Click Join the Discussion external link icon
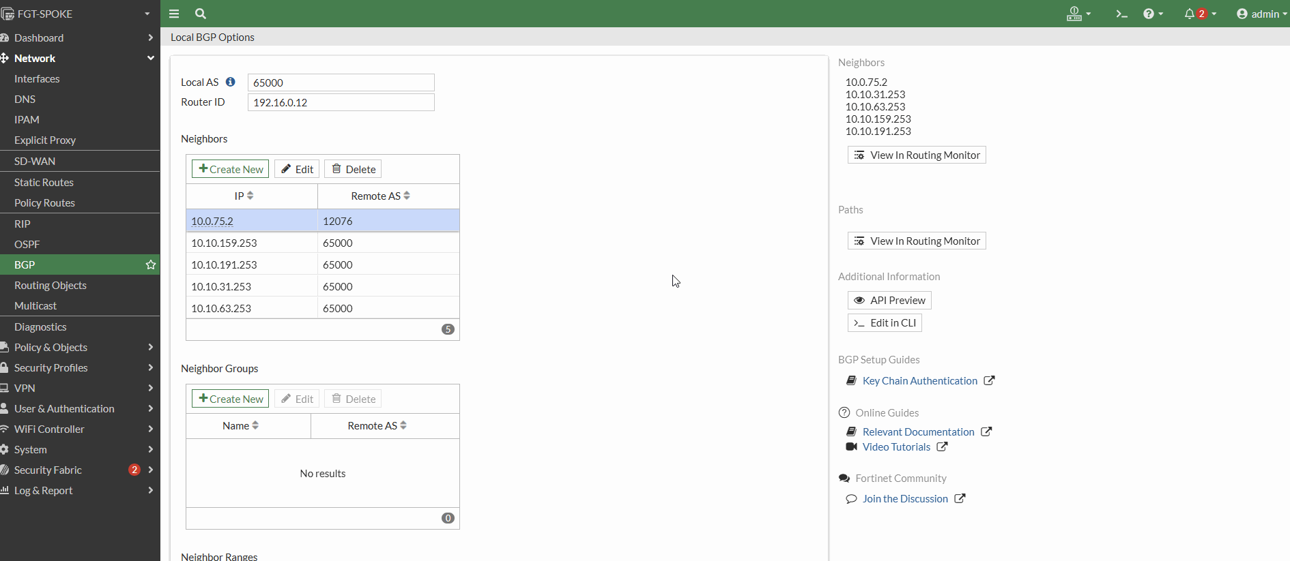 click(x=960, y=498)
